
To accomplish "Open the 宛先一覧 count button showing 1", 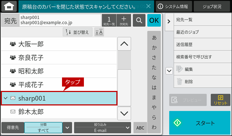I will click(109, 20).
